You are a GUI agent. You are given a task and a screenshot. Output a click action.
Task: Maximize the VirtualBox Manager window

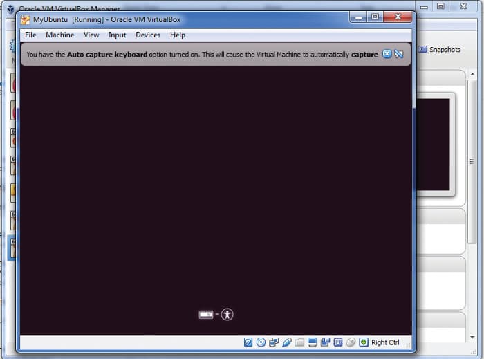pyautogui.click(x=440, y=6)
